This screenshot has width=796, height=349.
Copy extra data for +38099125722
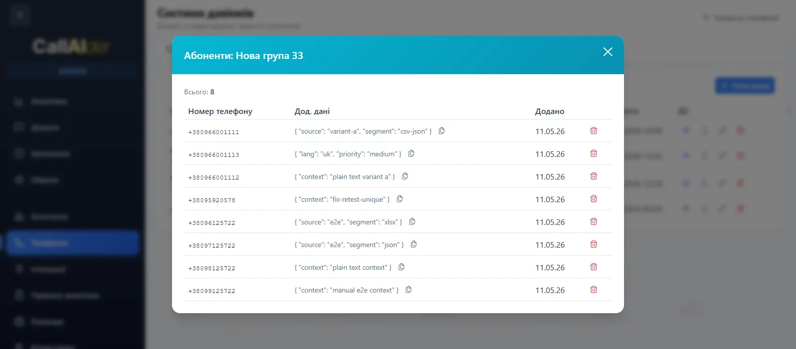[408, 289]
